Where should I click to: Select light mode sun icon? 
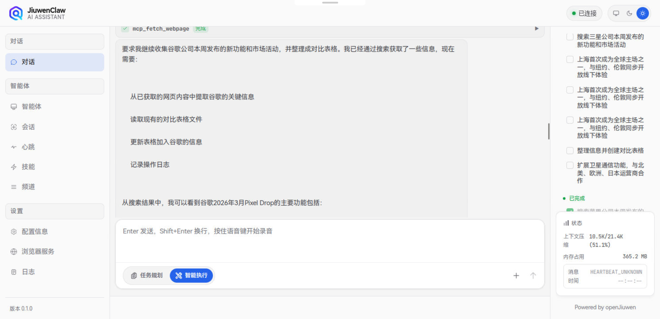643,13
